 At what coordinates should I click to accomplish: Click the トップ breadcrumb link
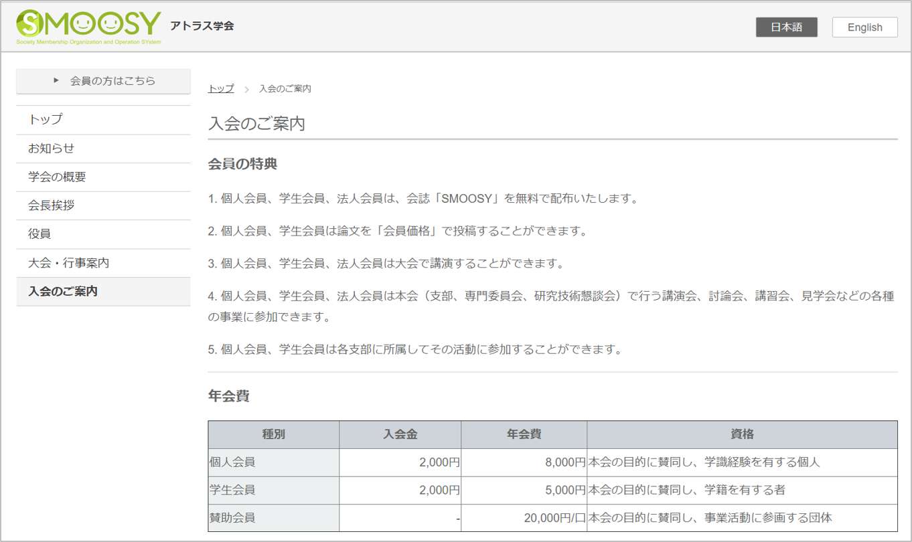point(221,89)
